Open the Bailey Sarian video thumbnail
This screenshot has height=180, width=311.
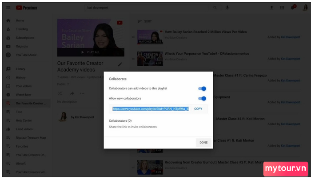click(x=150, y=37)
